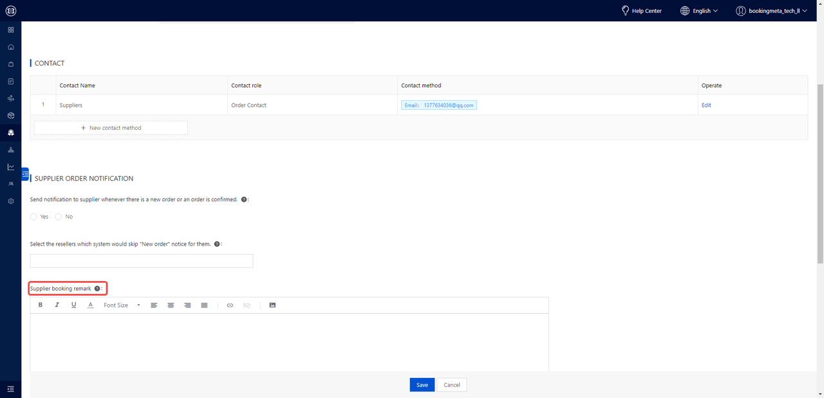This screenshot has height=398, width=824.
Task: Insert a hyperlink in remark editor
Action: (230, 305)
